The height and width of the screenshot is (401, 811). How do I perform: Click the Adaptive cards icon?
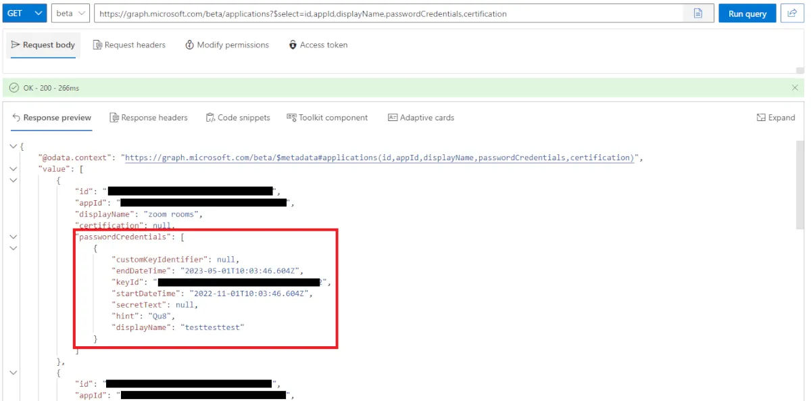click(393, 118)
